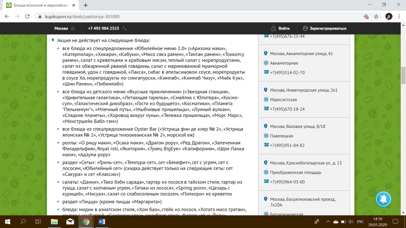
Task: Click the metro icon beside Преображенская площадь
Action: coord(266,173)
